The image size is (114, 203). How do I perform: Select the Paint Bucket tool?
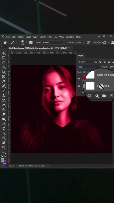[x=4, y=110]
